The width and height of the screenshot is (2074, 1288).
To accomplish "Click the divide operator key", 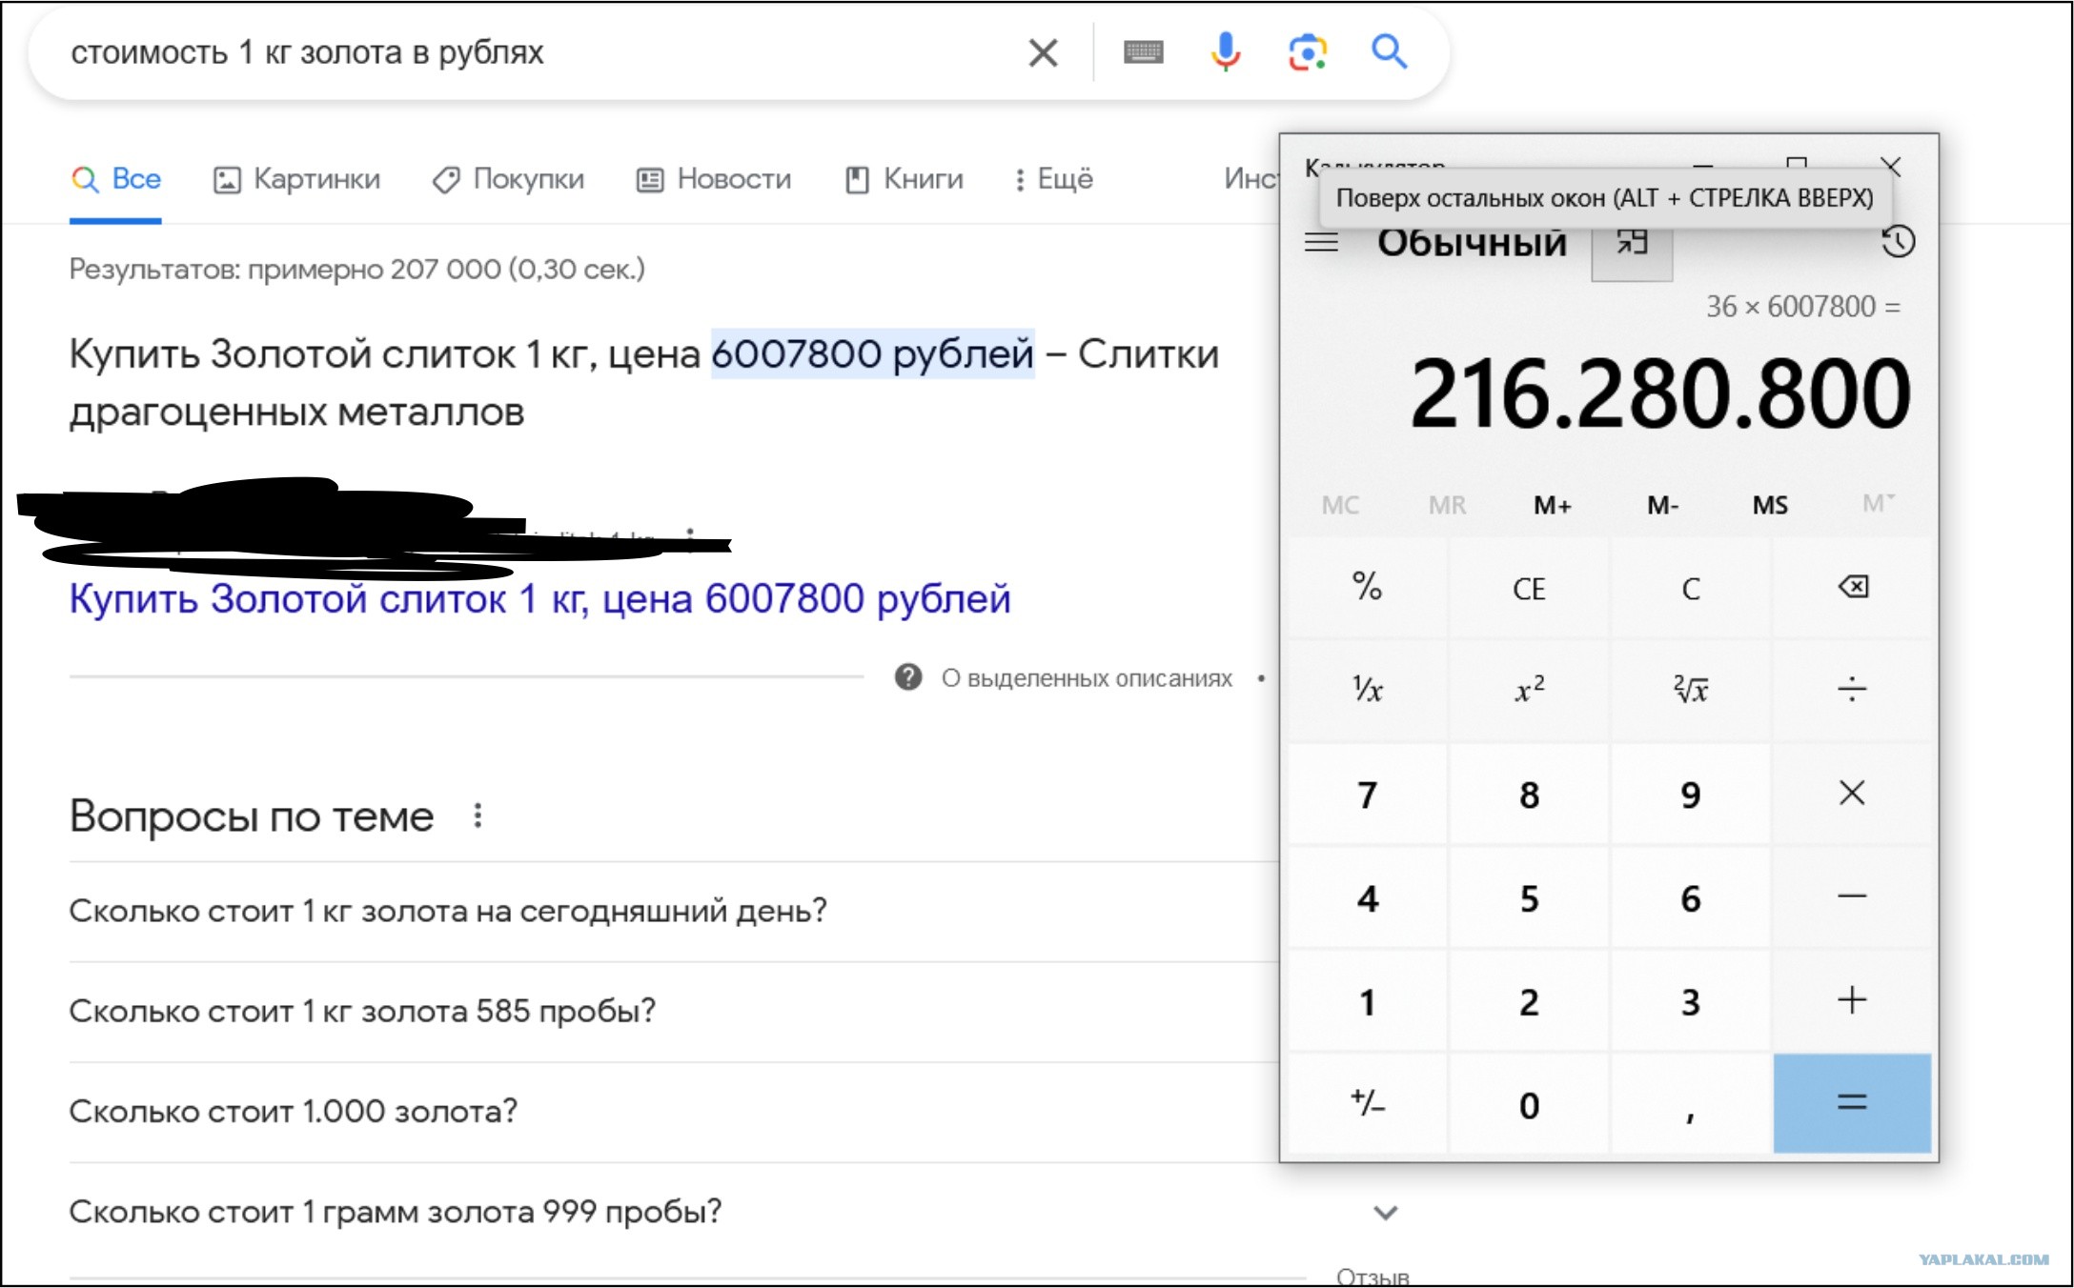I will point(1852,690).
